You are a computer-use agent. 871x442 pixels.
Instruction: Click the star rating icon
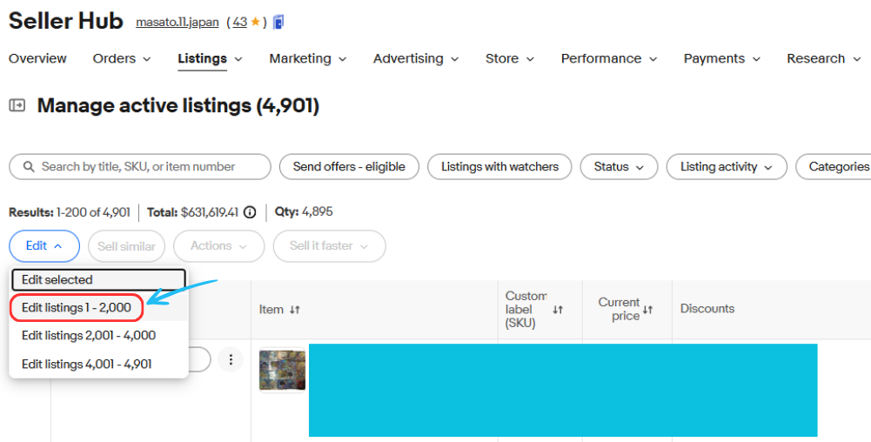pos(255,23)
